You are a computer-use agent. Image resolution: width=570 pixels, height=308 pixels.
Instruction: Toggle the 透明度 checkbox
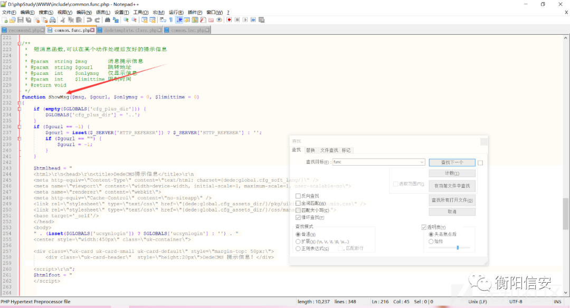(x=424, y=227)
